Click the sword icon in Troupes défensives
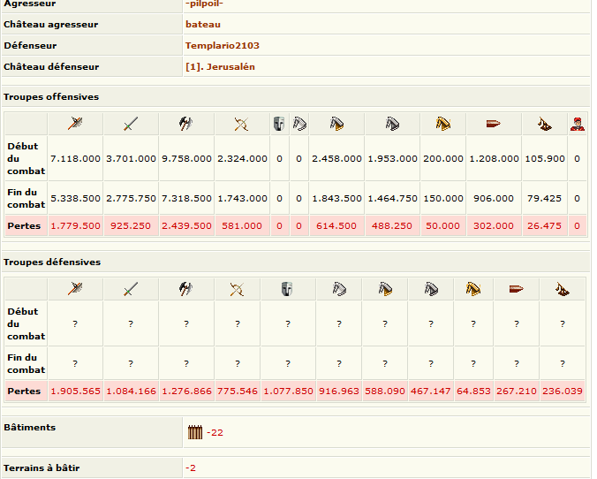The width and height of the screenshot is (597, 479). click(131, 289)
